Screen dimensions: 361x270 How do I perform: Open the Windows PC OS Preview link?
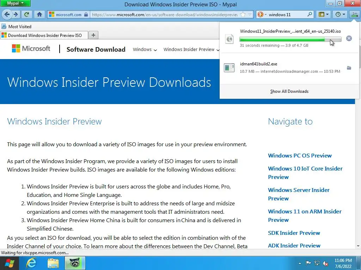coord(300,155)
